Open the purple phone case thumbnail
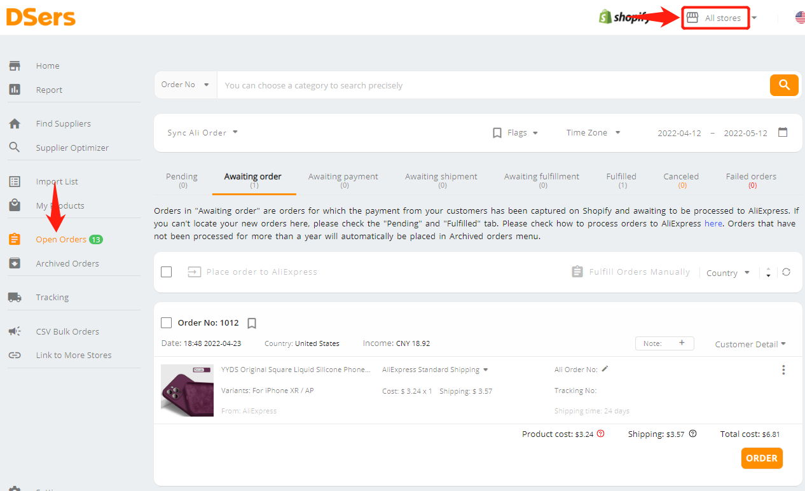 (187, 391)
